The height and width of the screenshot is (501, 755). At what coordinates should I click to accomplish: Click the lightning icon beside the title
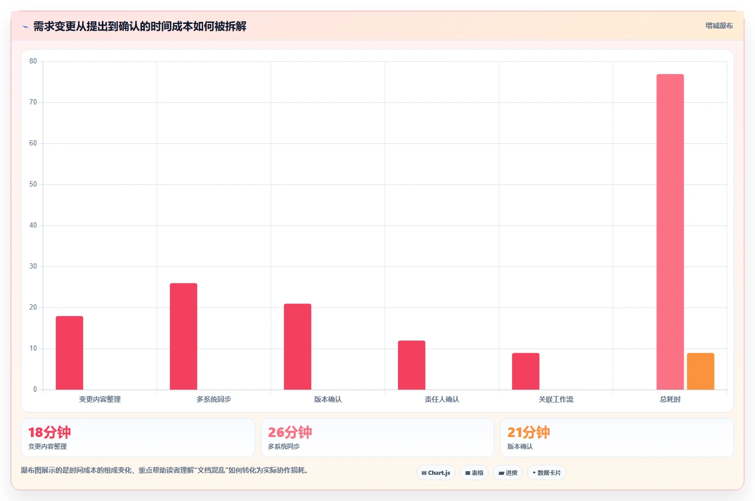pos(25,27)
